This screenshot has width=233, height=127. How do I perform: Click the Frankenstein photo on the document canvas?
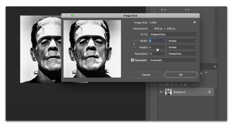40,49
